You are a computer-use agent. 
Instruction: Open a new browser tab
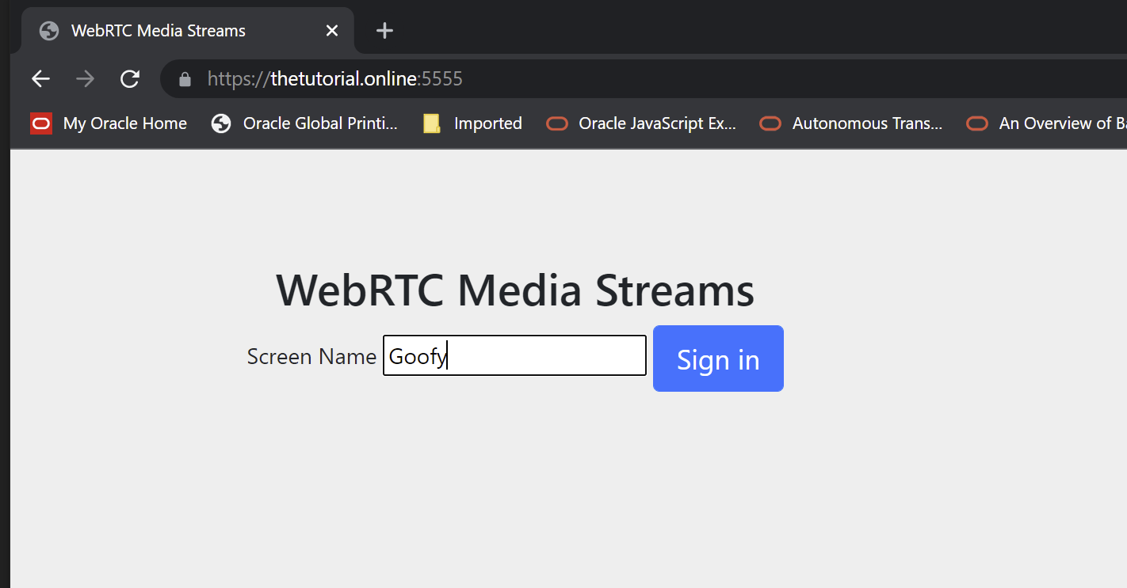pos(384,31)
